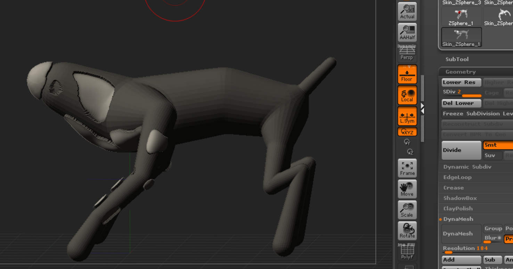Adjust the DynaMesh Resolution slider

(x=477, y=249)
